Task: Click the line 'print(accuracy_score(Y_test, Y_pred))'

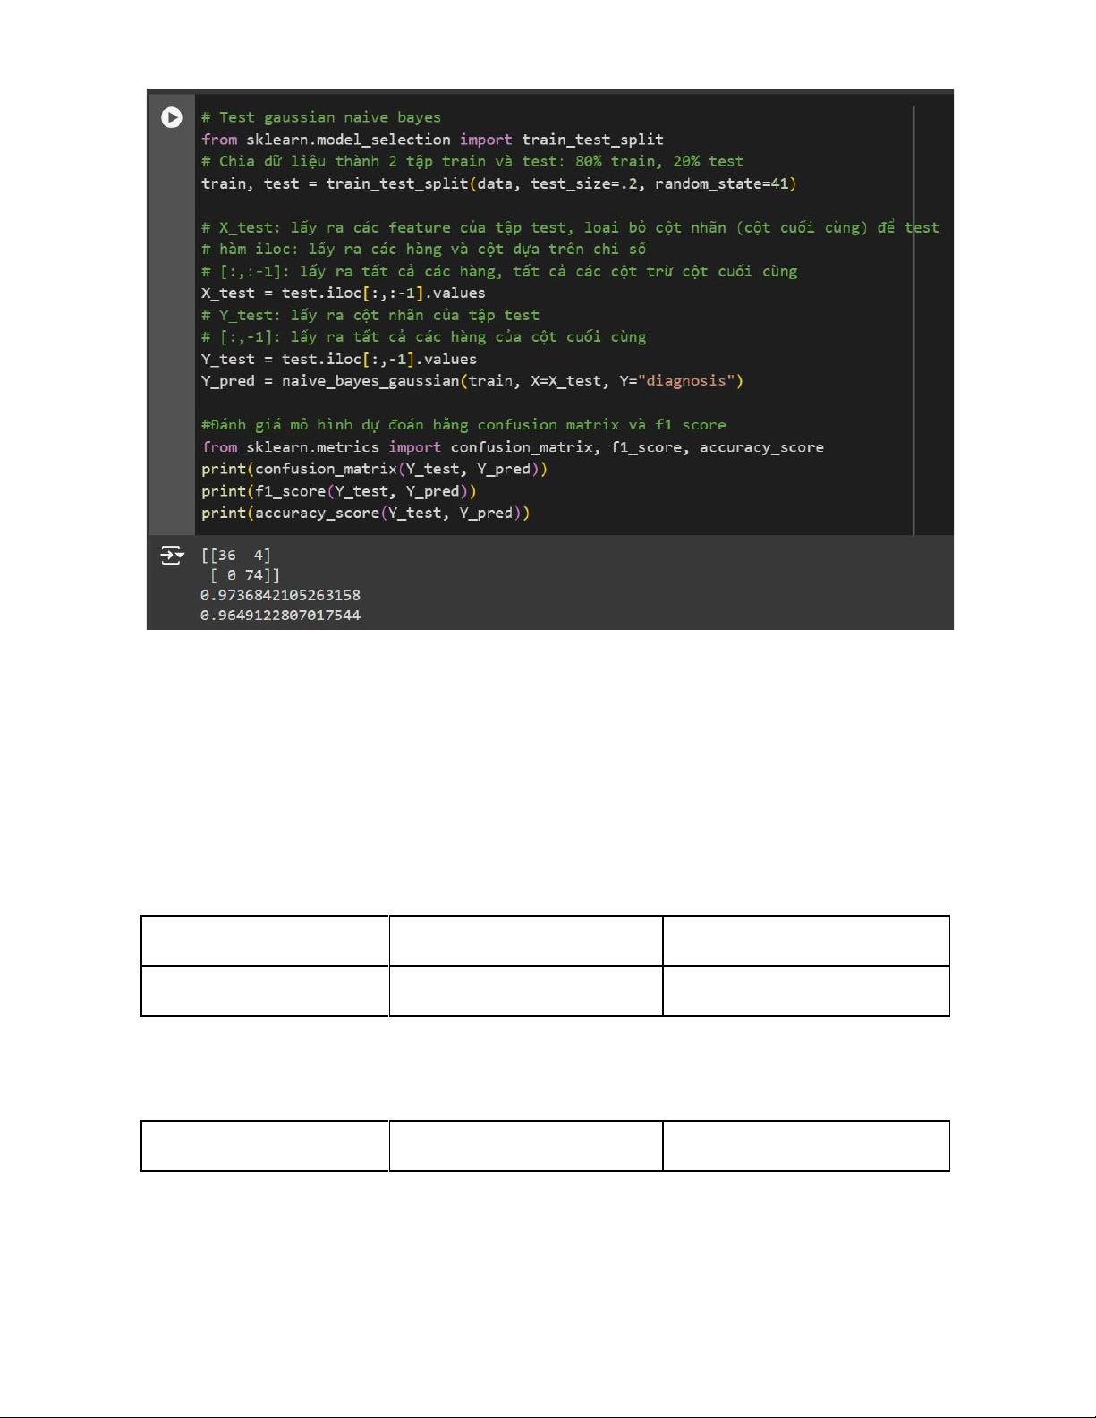Action: (x=366, y=513)
